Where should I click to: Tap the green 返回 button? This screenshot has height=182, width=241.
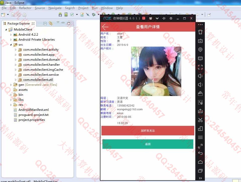[x=148, y=144]
